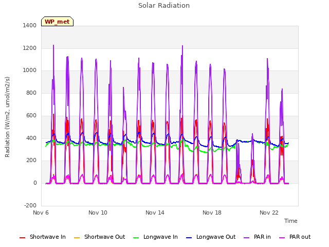Click the Nov 14 x-axis tick label
The width and height of the screenshot is (329, 247).
[155, 213]
